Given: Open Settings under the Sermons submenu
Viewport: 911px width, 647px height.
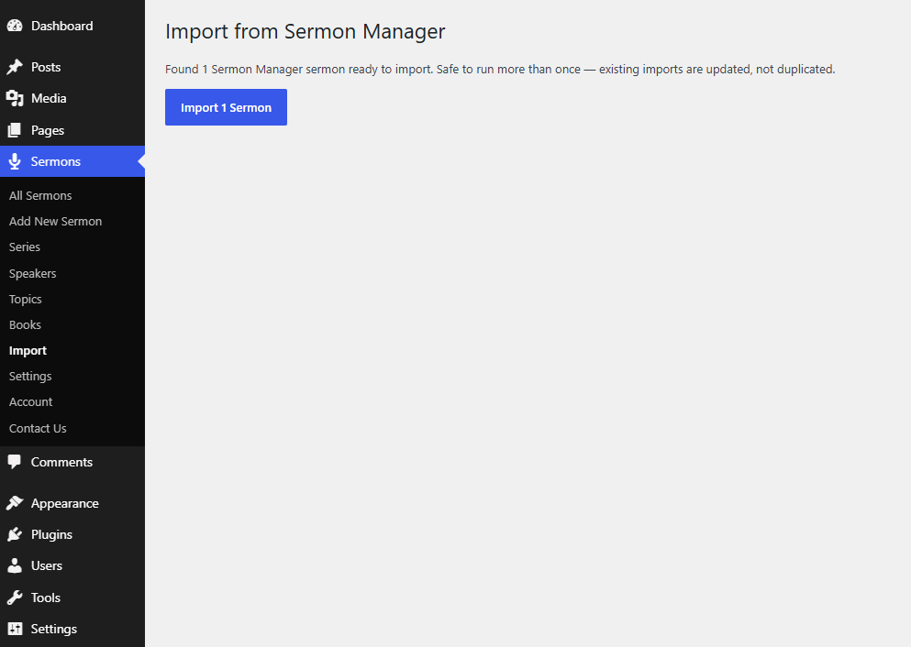Looking at the screenshot, I should coord(30,376).
